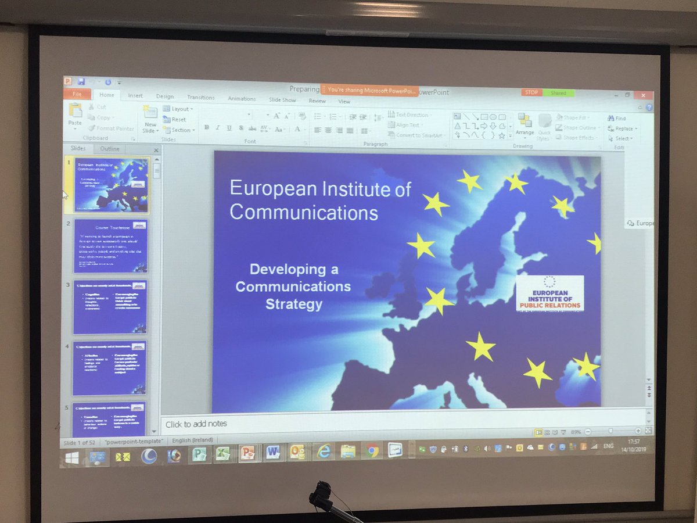Click the English (Ireland) language status
Image resolution: width=697 pixels, height=523 pixels.
coord(192,440)
